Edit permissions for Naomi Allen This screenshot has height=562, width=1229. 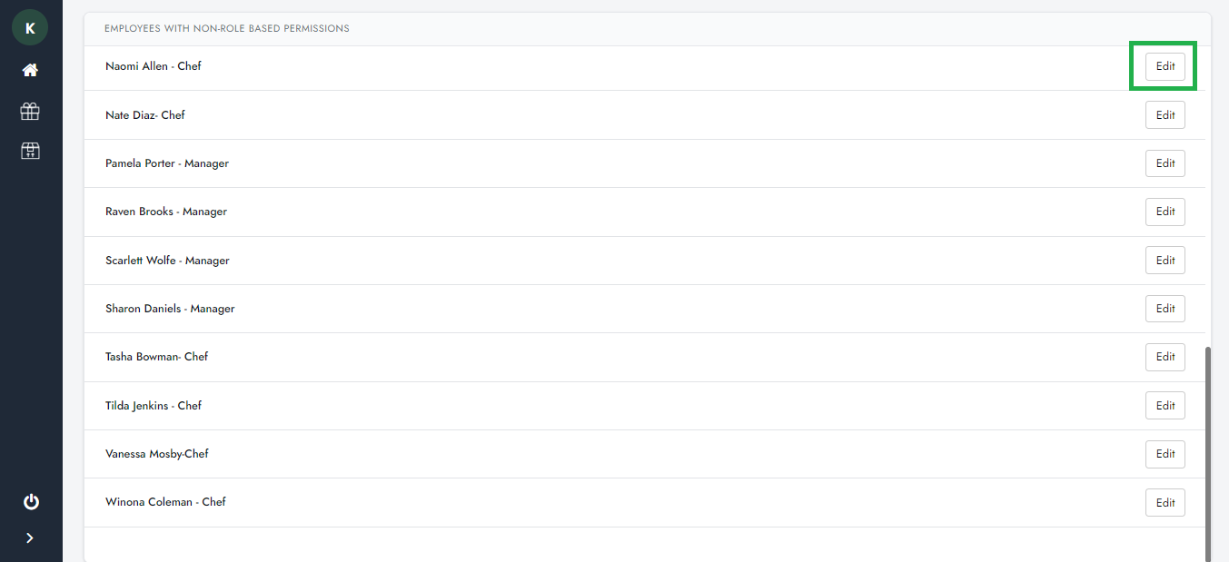coord(1165,66)
